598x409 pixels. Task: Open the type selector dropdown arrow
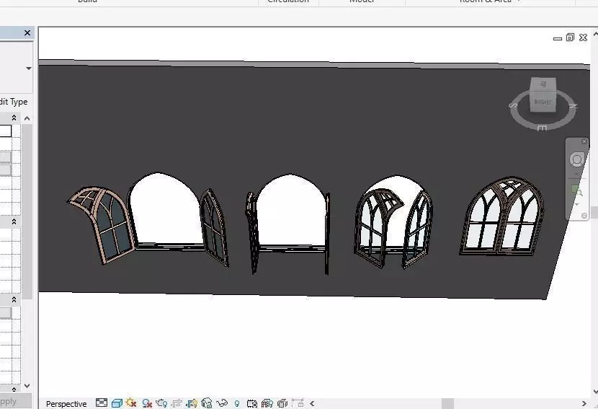29,69
